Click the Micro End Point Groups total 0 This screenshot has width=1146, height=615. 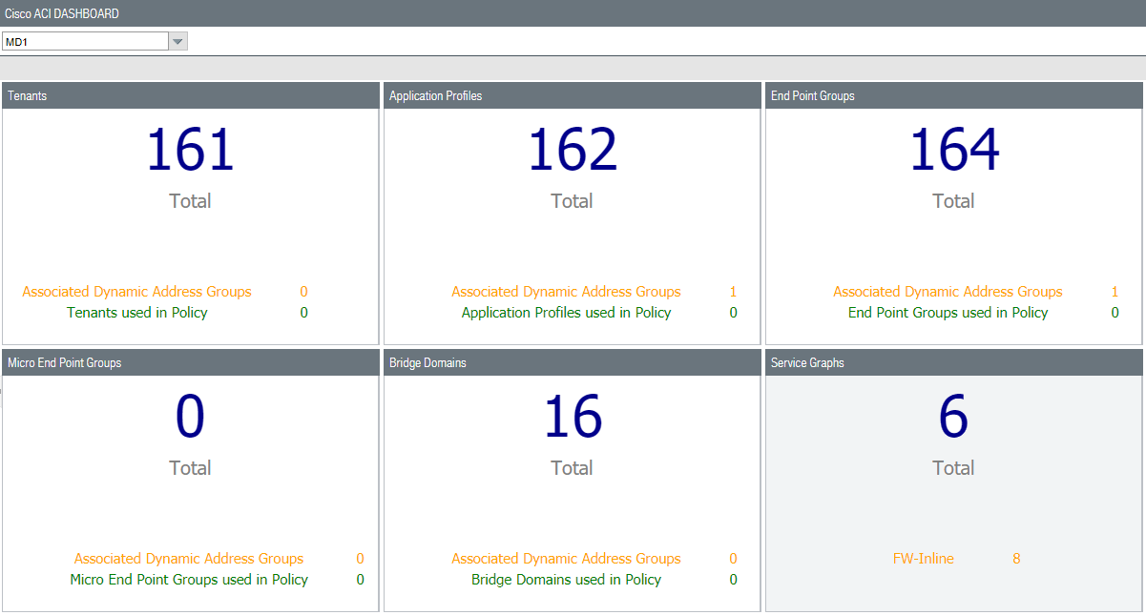(x=190, y=418)
